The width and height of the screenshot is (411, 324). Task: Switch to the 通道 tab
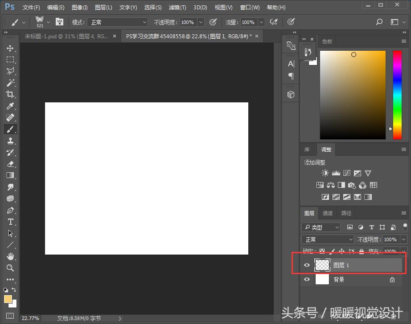point(328,213)
